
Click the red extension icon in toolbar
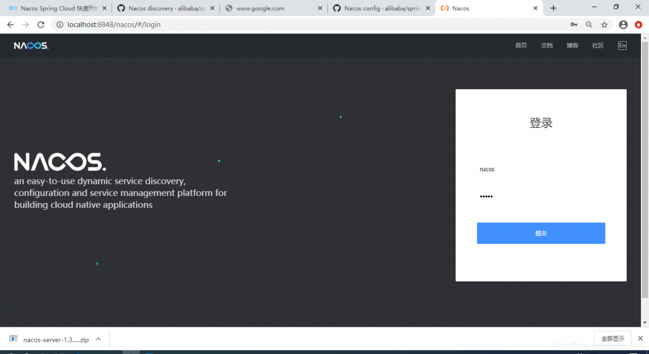(x=638, y=24)
